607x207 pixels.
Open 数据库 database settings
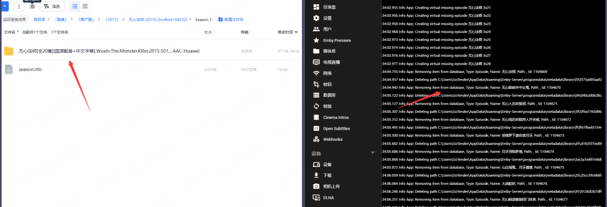point(329,95)
